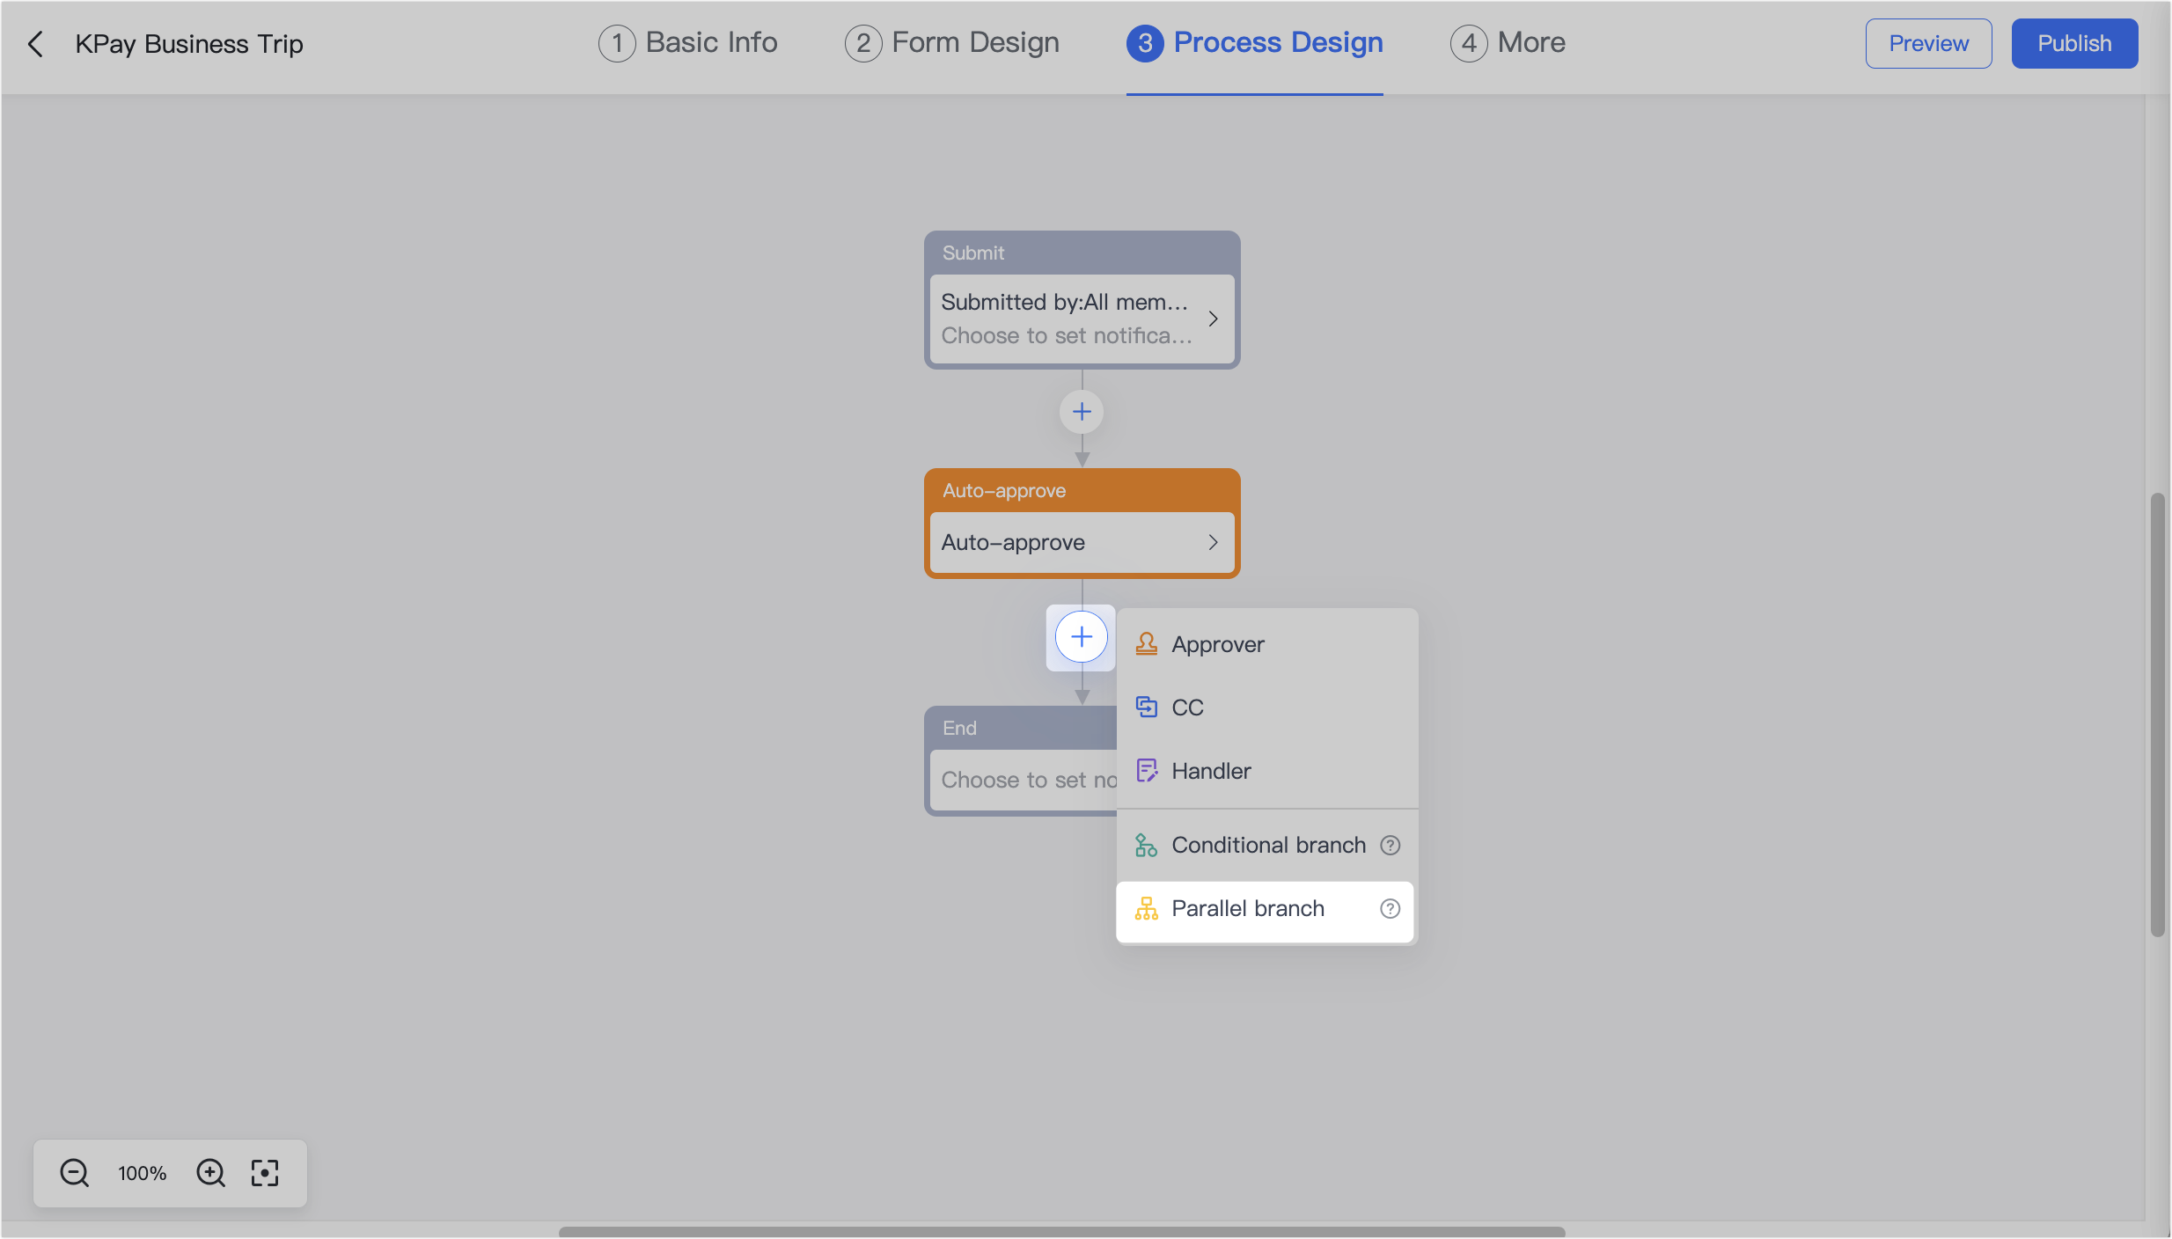Click the Parallel branch icon
The height and width of the screenshot is (1239, 2172).
1146,909
